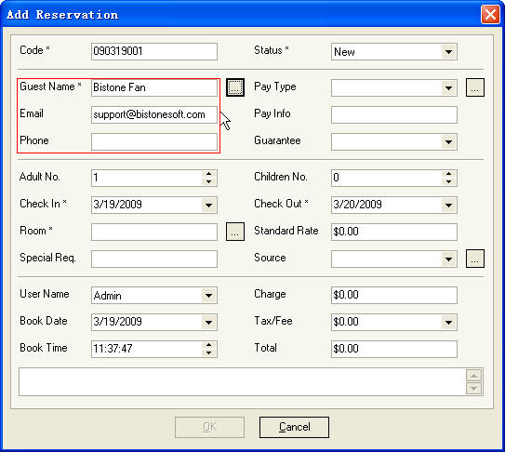
Task: Click the Phone input field
Action: point(154,141)
